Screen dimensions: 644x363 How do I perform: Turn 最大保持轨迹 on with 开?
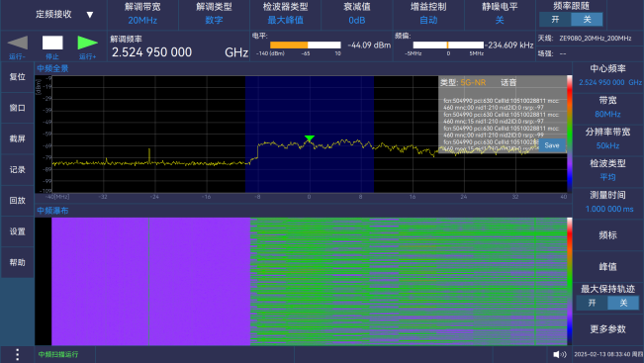click(x=592, y=303)
